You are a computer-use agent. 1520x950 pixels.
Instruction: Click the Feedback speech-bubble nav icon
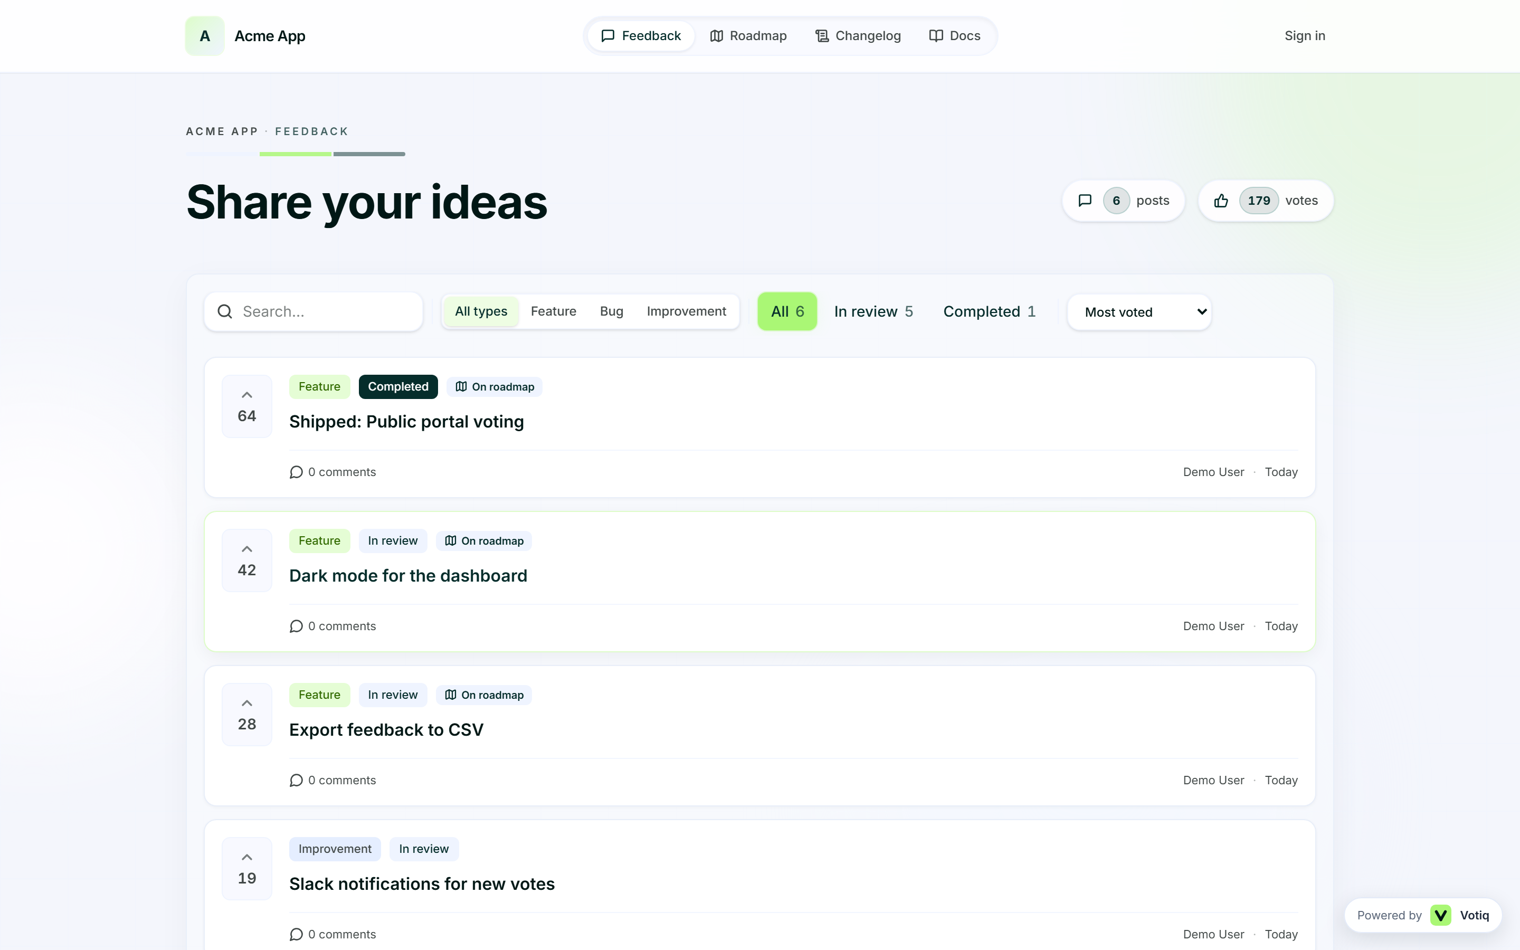coord(607,36)
